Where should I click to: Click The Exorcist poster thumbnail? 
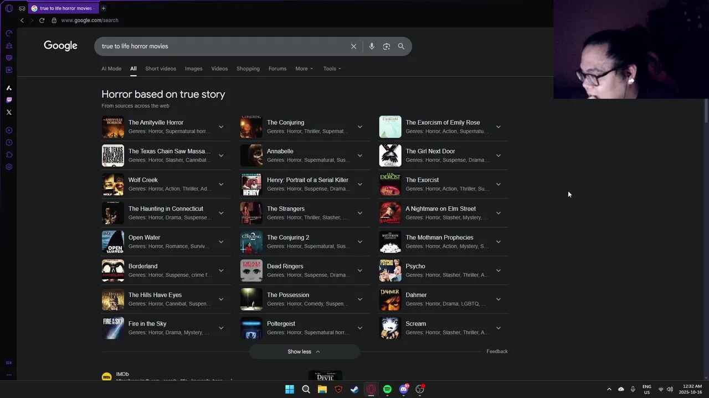(390, 185)
